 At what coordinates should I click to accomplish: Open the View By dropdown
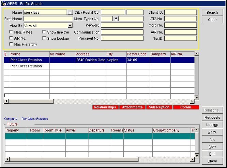(70, 26)
